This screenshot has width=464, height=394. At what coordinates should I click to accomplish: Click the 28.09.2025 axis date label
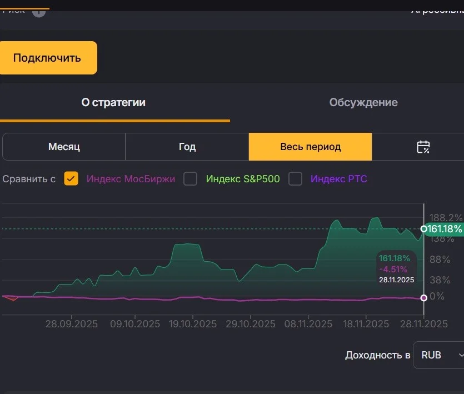72,324
